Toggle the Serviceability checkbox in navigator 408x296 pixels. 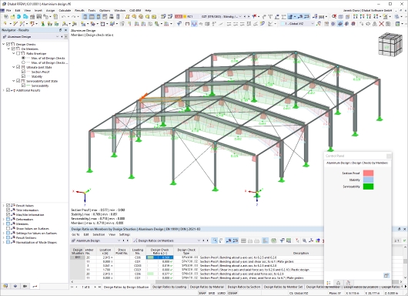tap(23, 86)
